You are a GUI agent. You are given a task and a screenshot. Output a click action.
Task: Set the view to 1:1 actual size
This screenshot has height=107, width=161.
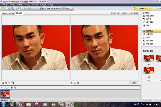click(x=9, y=83)
